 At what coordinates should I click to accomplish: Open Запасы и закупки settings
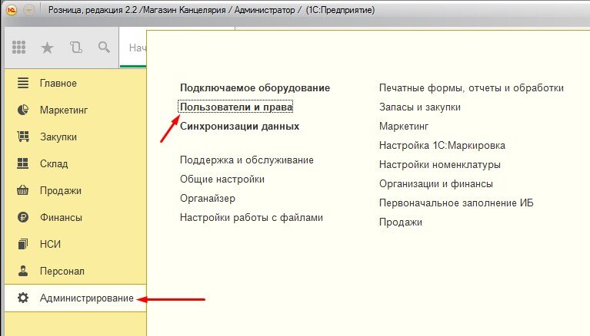(419, 107)
